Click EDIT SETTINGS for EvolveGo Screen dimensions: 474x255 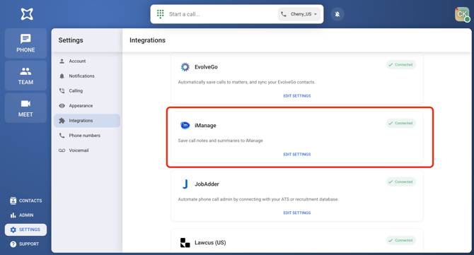297,95
